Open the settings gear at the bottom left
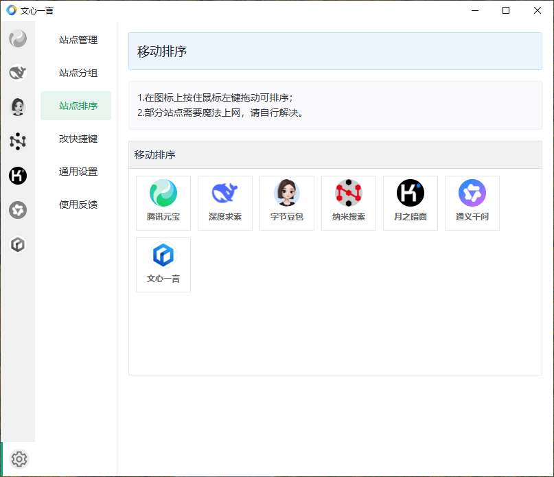Image resolution: width=554 pixels, height=477 pixels. [19, 459]
